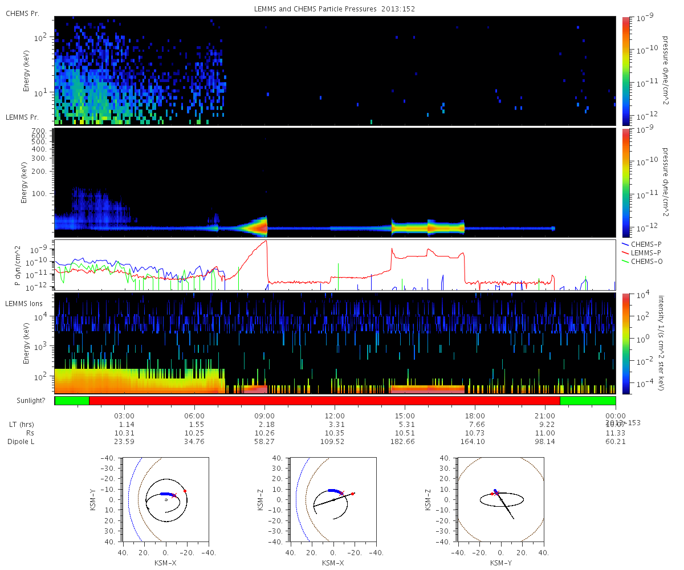Click the red segment of the Sunlight bar

[324, 401]
